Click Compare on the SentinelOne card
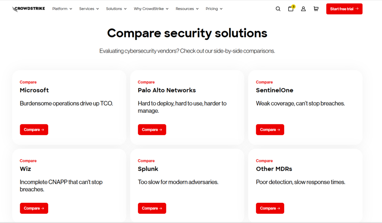This screenshot has width=382, height=223. pyautogui.click(x=270, y=129)
